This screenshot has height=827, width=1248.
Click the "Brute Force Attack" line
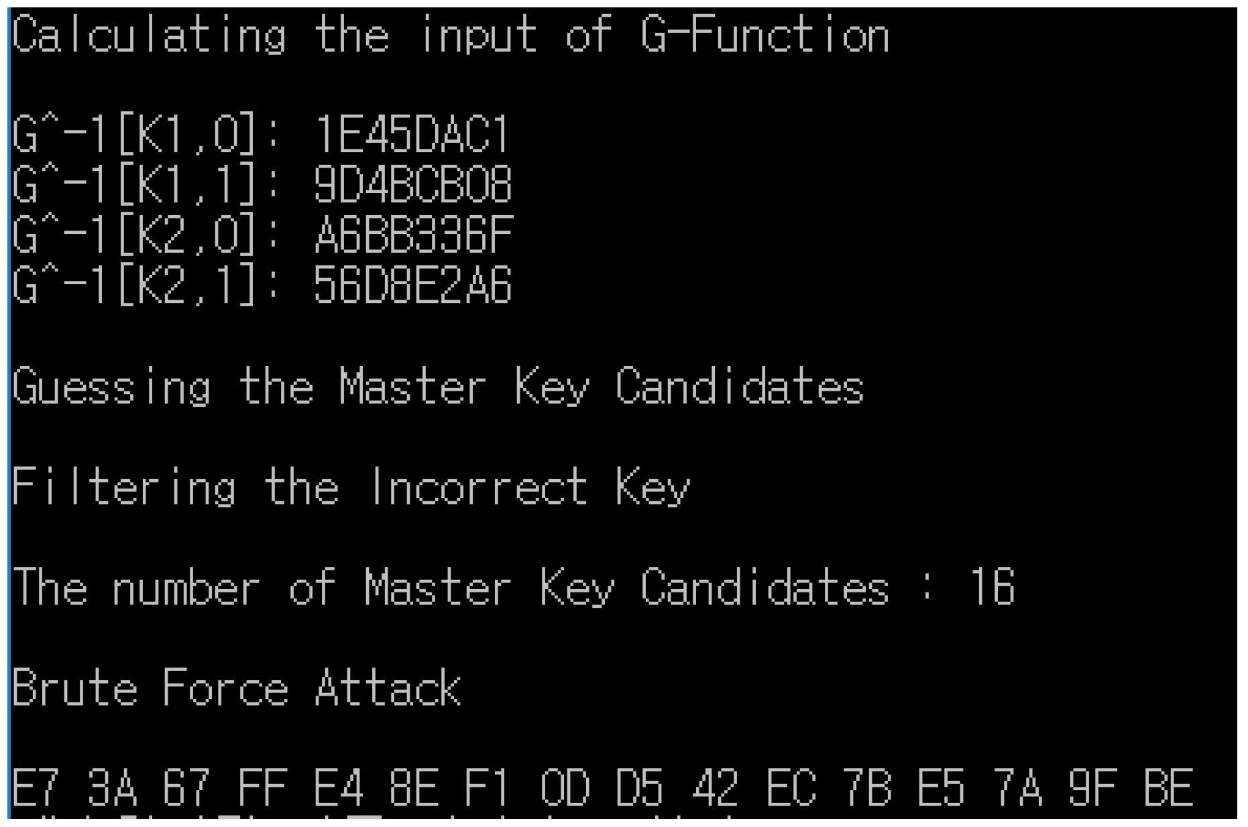[x=237, y=688]
